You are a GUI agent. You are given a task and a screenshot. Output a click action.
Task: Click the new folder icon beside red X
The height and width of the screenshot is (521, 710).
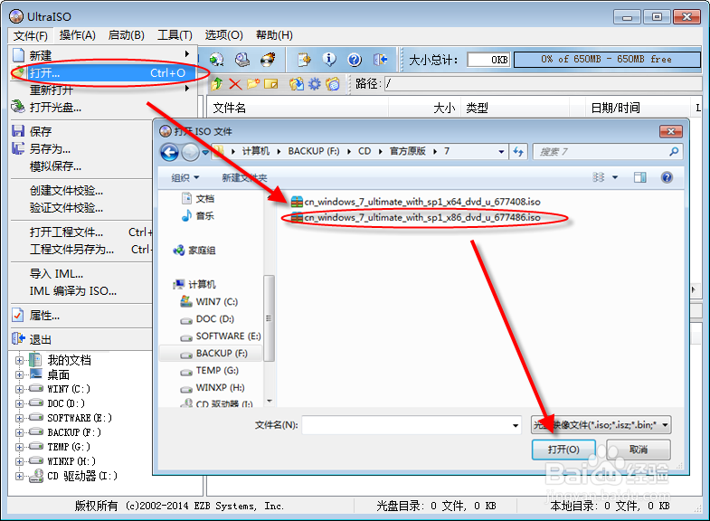pos(253,84)
